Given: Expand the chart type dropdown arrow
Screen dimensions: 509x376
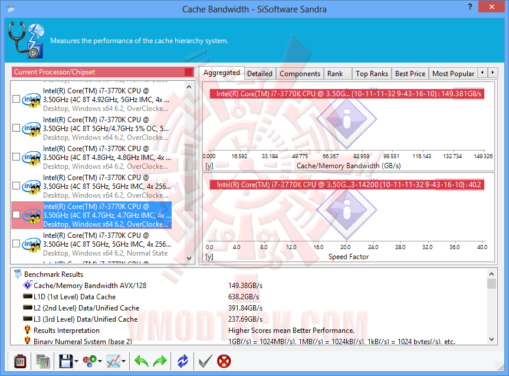Looking at the screenshot, I should 124,361.
